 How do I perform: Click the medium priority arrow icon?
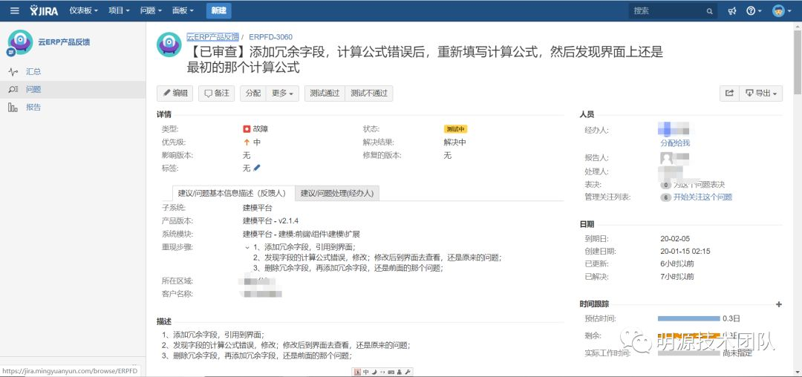pyautogui.click(x=247, y=142)
